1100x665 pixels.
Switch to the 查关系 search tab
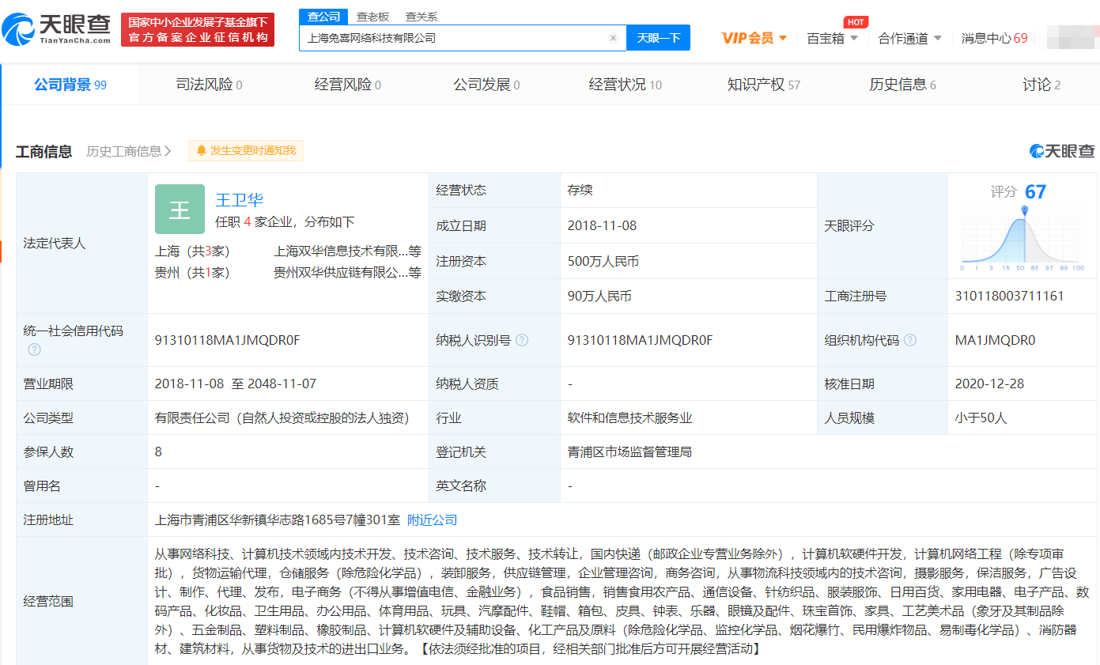(421, 17)
